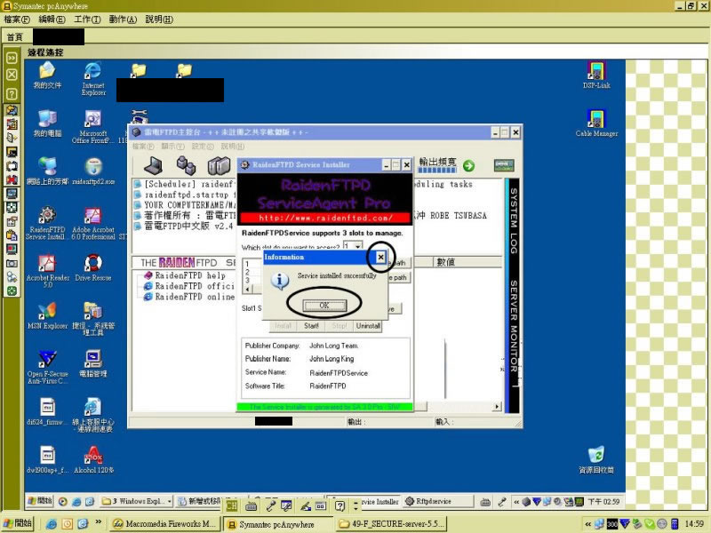Viewport: 711px width, 533px height.
Task: Open the 工作(T) menu
Action: [87, 20]
